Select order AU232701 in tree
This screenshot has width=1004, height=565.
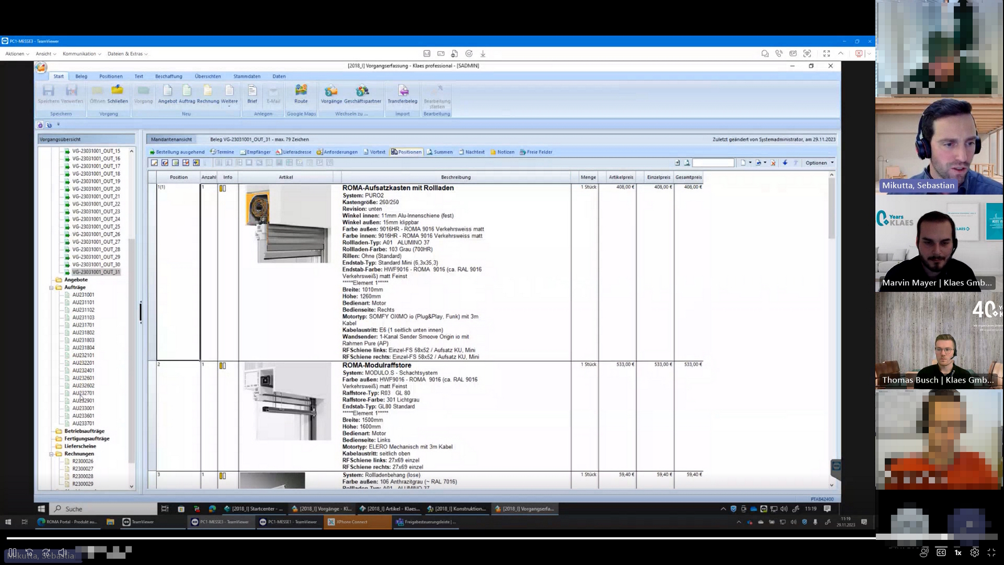point(83,393)
